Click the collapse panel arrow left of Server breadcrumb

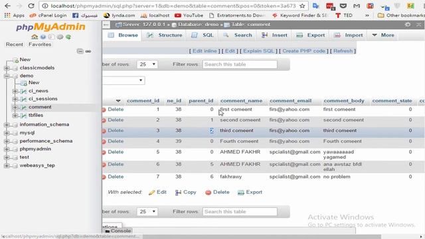[106, 25]
